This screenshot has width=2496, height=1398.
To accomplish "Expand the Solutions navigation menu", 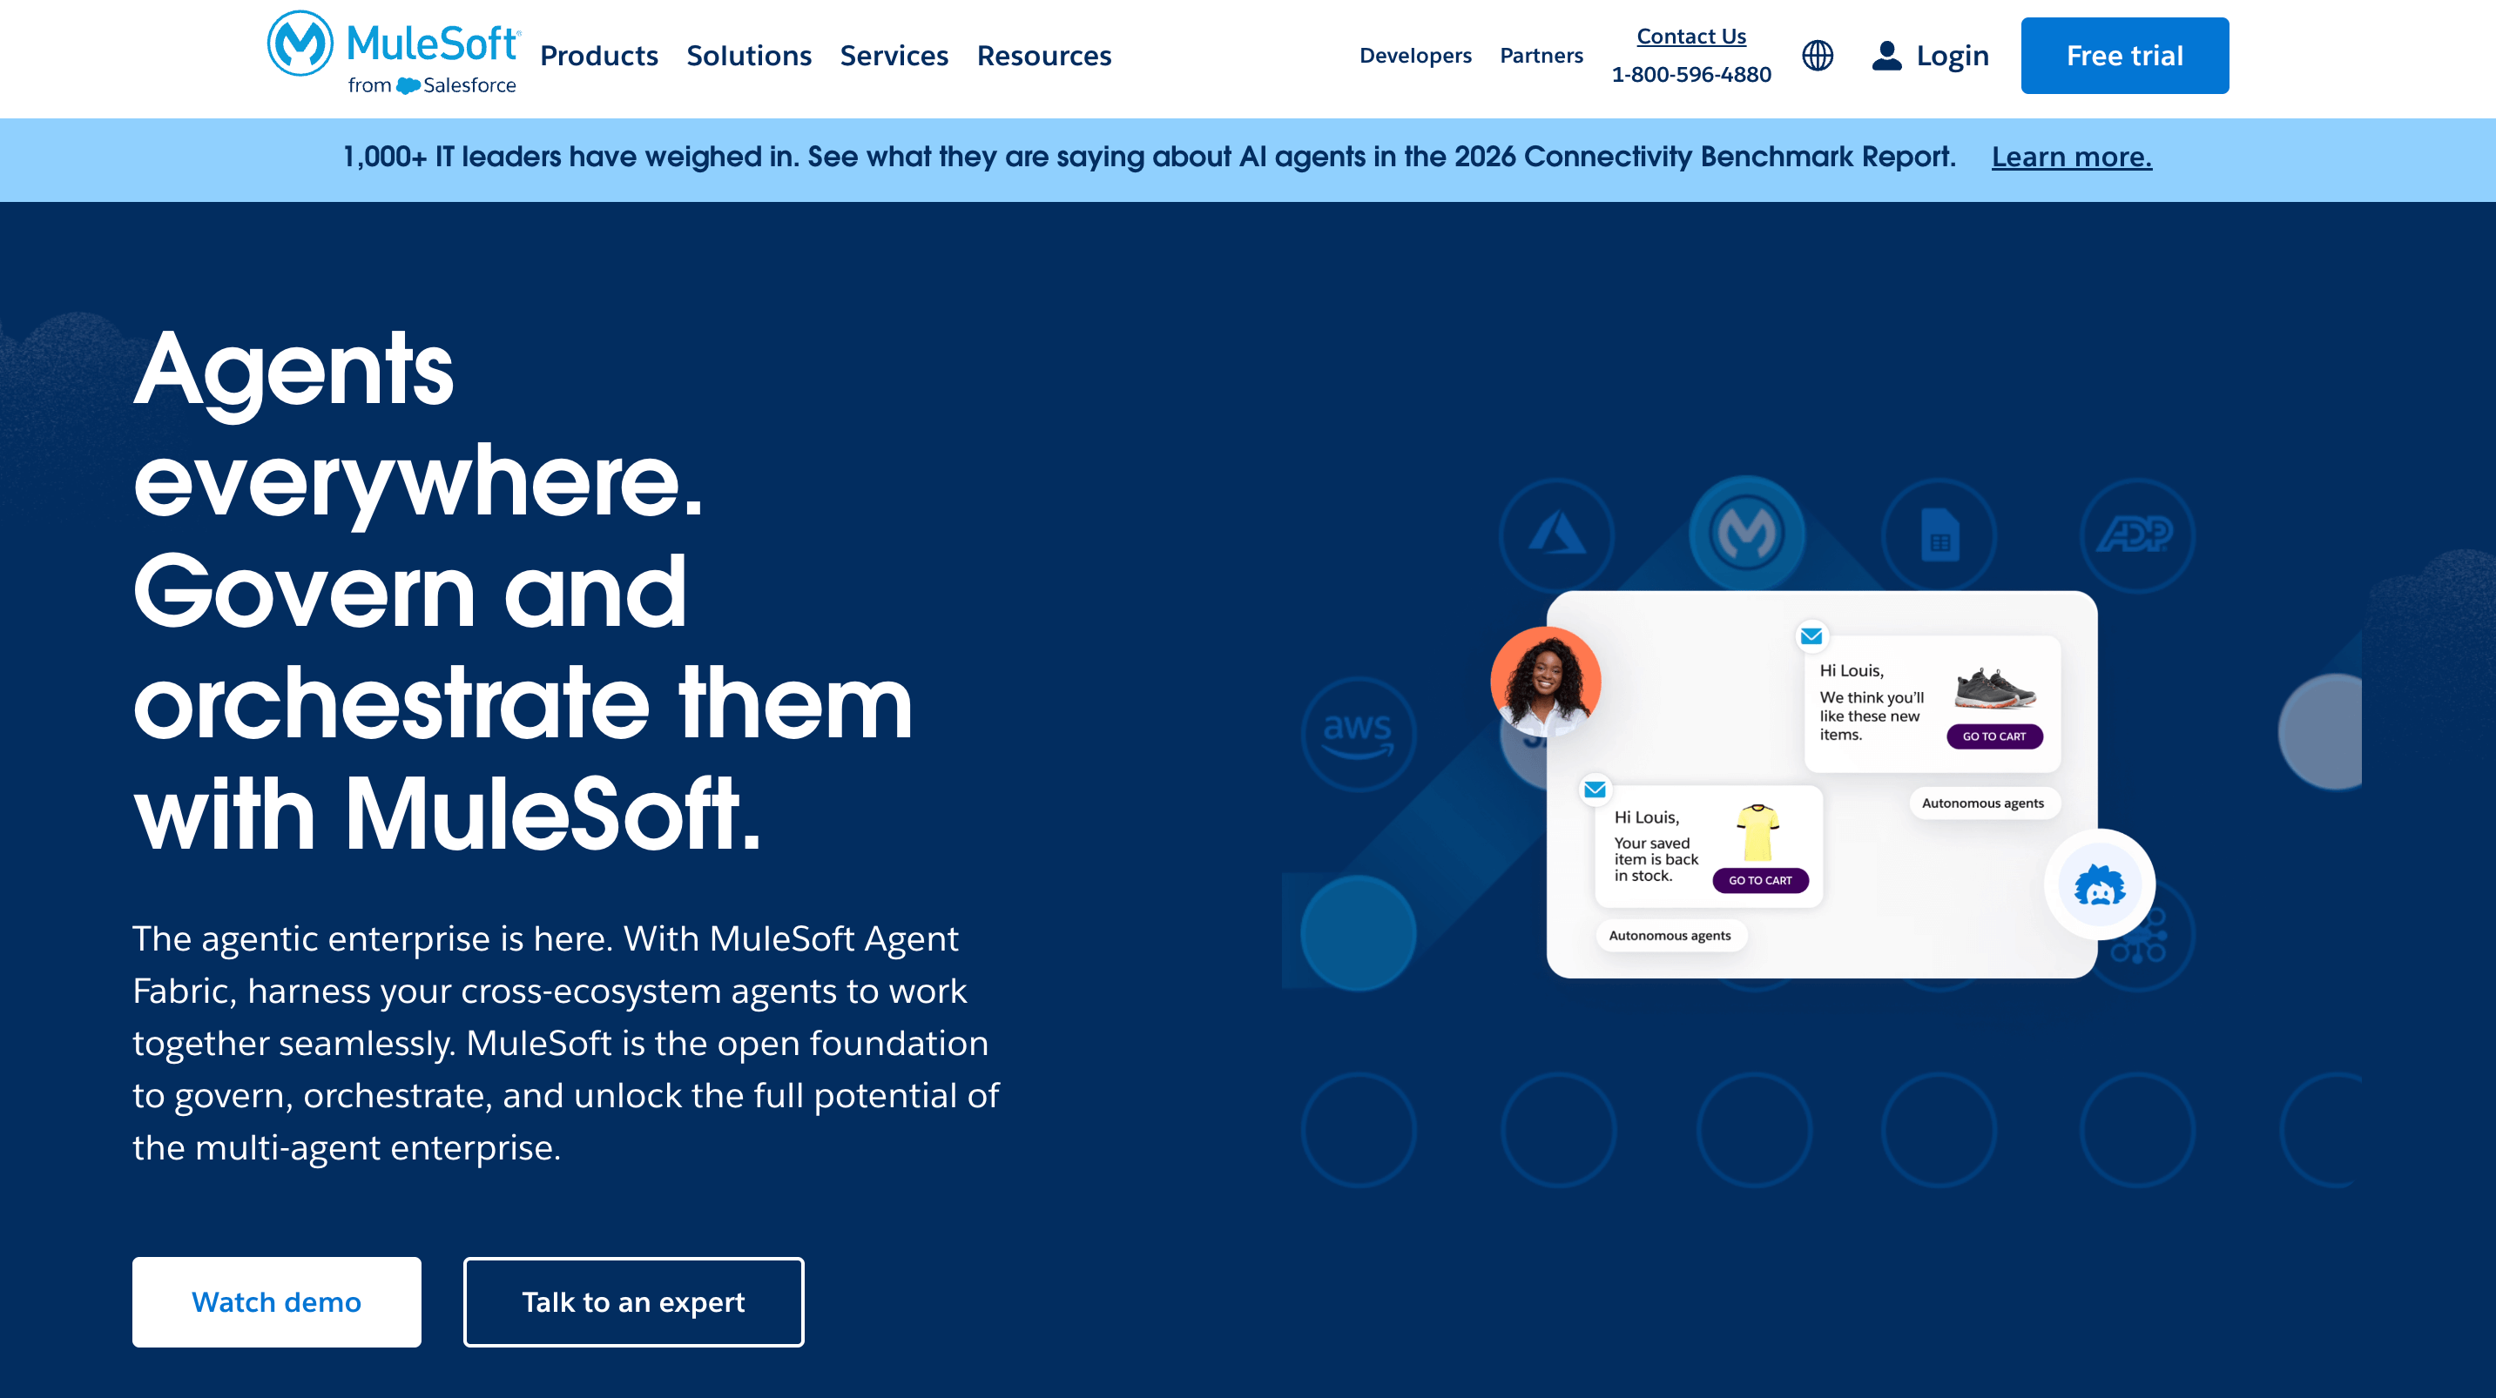I will click(x=748, y=55).
